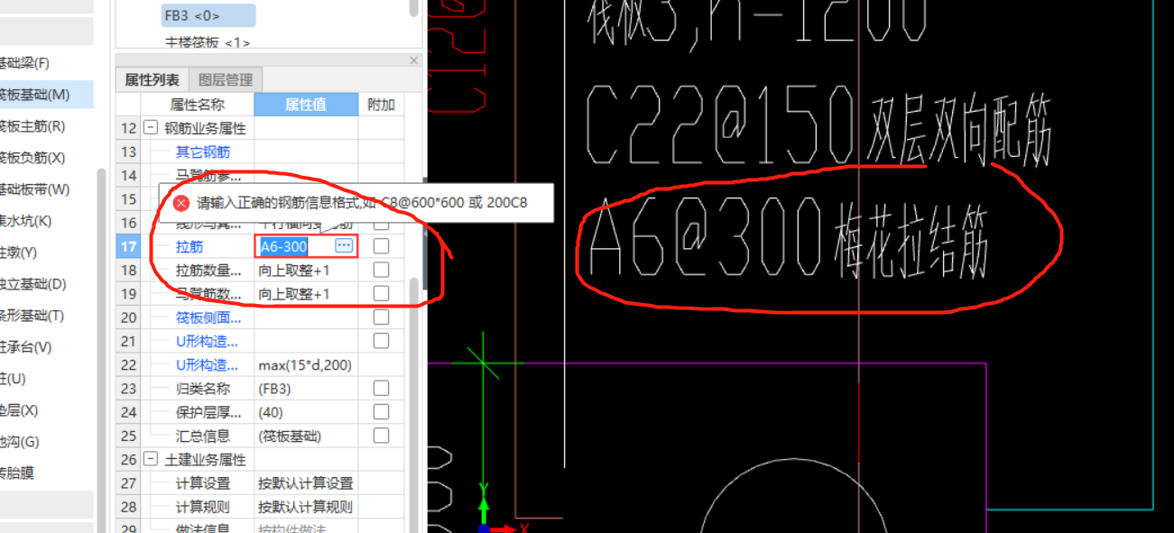Click the C22@150 text in the drawing
1174x533 pixels.
point(720,124)
